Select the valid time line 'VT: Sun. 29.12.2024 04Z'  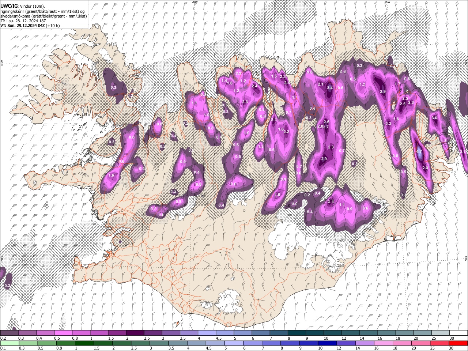pyautogui.click(x=23, y=26)
